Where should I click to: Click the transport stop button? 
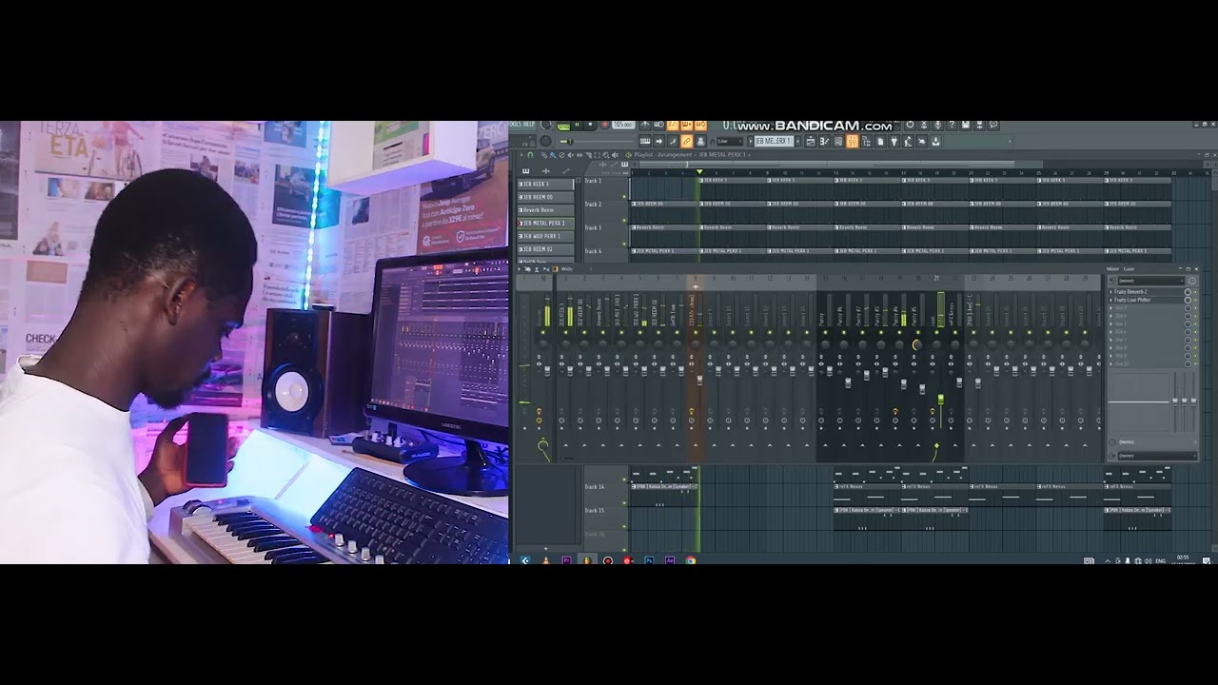[590, 125]
